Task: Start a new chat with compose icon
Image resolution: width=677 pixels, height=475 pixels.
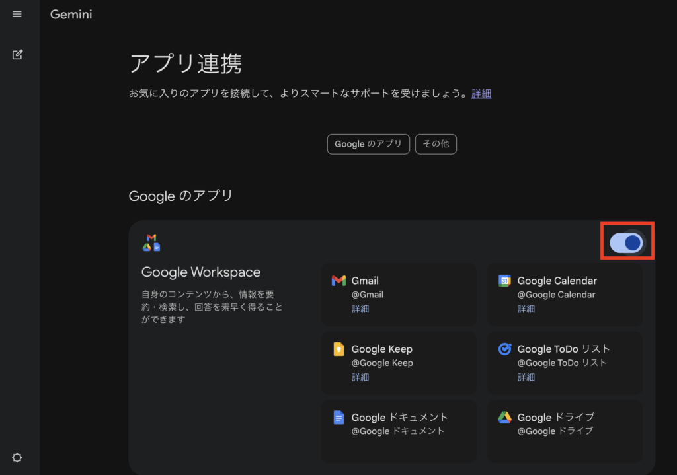Action: point(17,54)
